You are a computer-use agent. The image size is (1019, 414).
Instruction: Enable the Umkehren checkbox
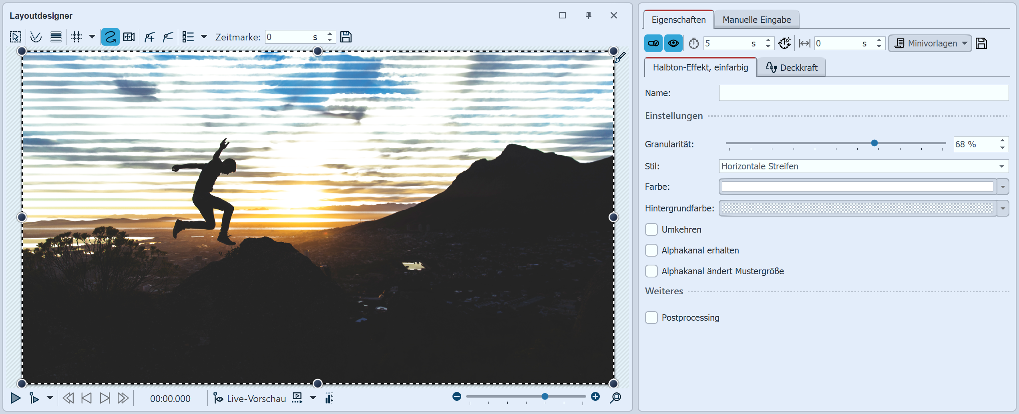(651, 229)
